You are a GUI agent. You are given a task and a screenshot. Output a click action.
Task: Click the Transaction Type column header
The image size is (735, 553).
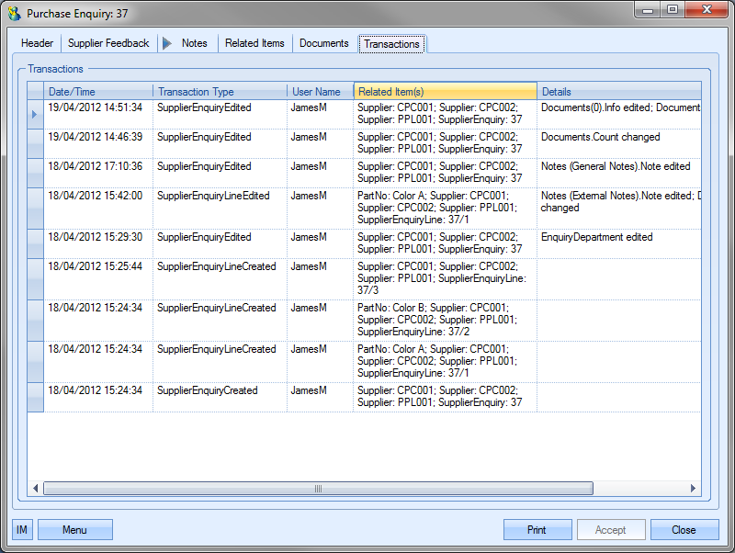[x=220, y=92]
